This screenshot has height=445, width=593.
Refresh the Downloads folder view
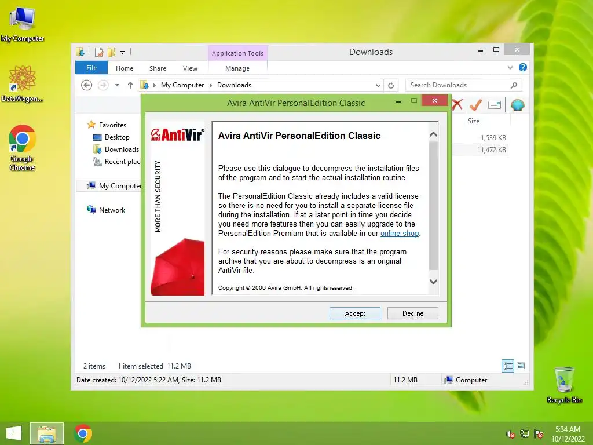click(391, 86)
